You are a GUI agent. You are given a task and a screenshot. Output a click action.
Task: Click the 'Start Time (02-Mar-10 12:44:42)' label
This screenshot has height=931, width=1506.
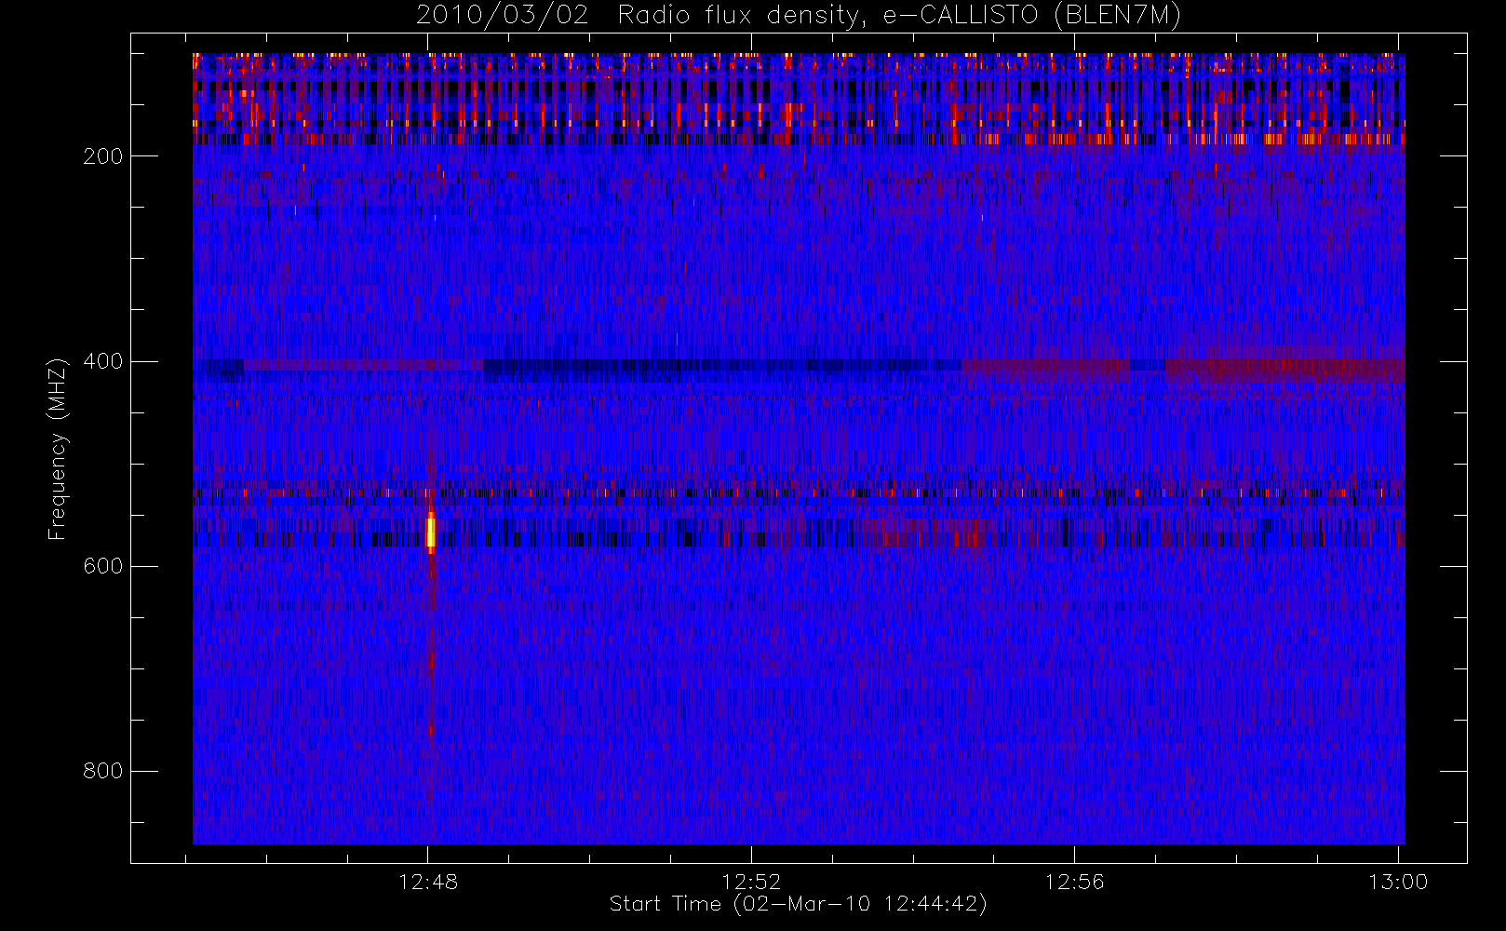[798, 904]
